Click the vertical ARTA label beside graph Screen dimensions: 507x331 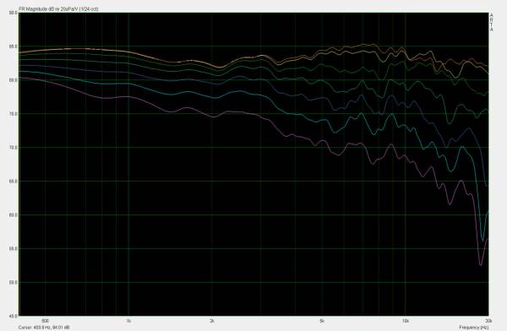coord(492,22)
